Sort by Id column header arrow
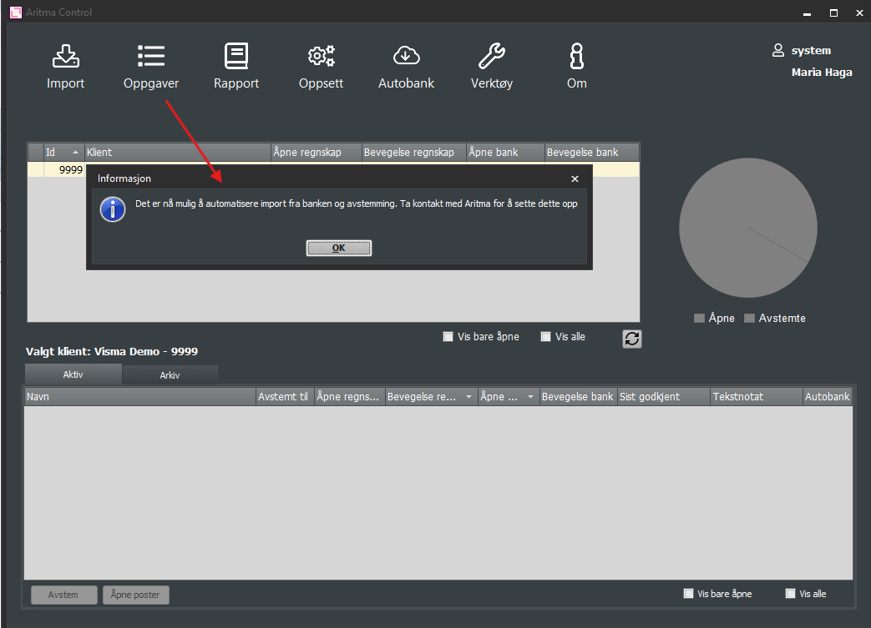Image resolution: width=871 pixels, height=628 pixels. (x=75, y=153)
